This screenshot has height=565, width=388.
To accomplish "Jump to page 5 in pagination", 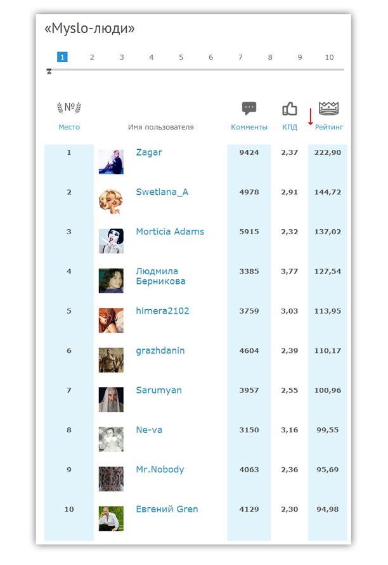I will pos(181,57).
